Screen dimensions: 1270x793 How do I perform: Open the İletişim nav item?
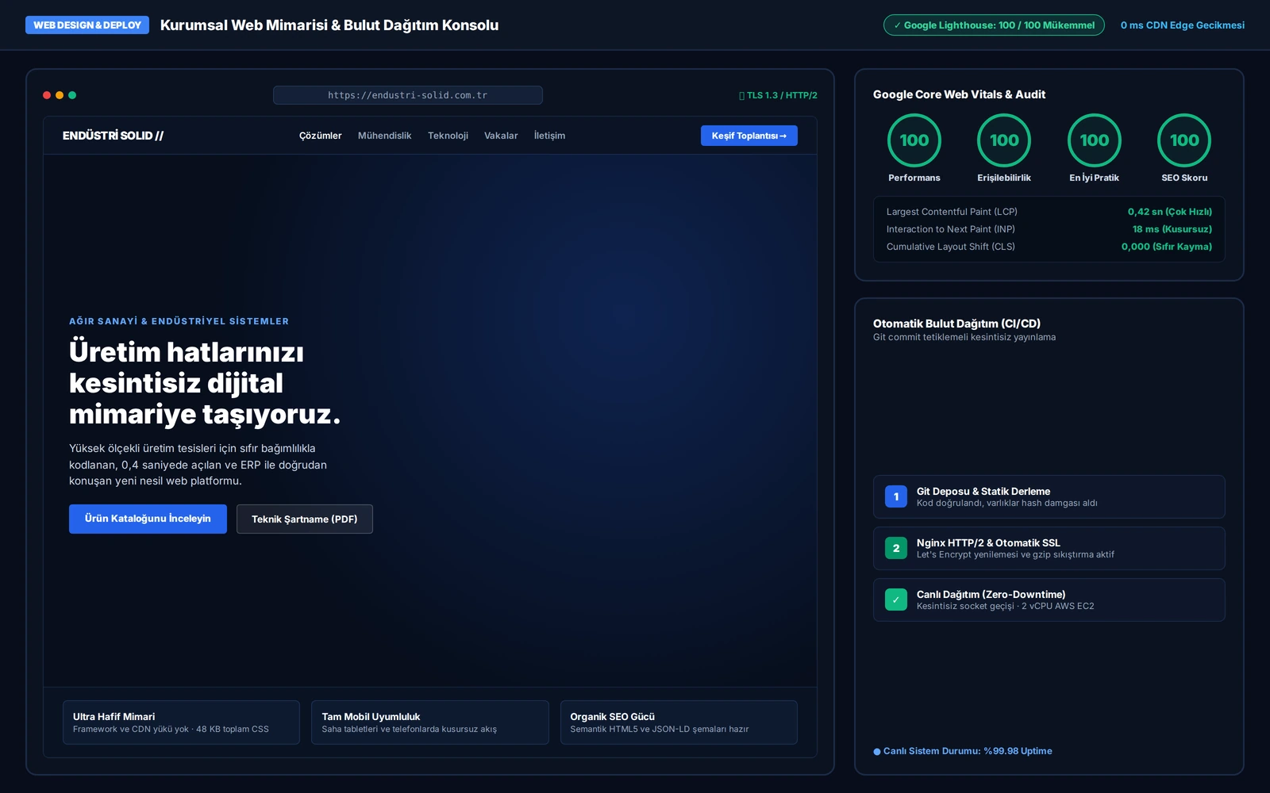(x=549, y=136)
